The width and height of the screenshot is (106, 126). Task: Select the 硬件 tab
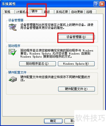point(36,11)
